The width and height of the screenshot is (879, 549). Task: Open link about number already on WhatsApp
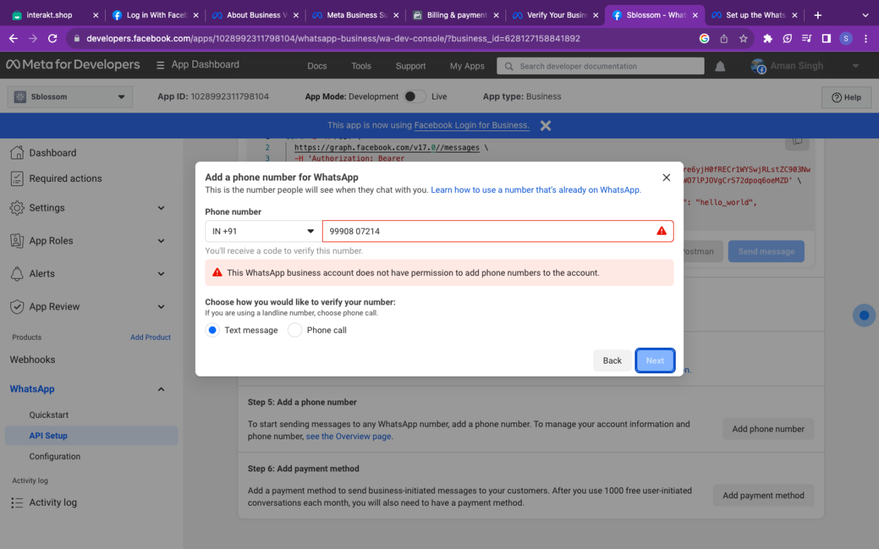536,190
